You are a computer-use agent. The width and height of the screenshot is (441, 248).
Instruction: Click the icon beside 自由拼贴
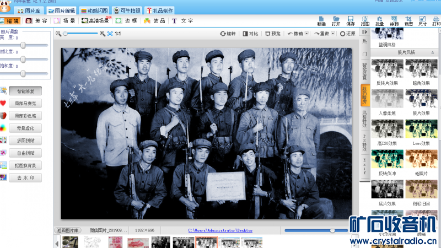[x=3, y=153]
